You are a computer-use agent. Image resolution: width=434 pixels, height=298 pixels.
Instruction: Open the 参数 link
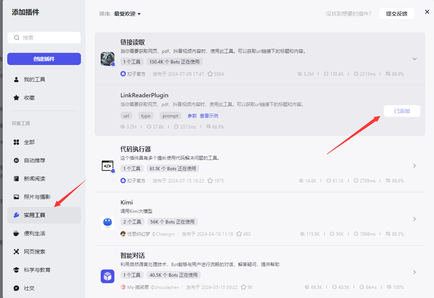pyautogui.click(x=192, y=116)
